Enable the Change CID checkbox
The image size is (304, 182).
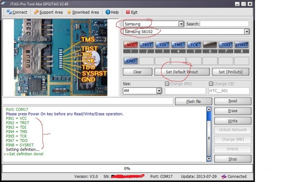click(x=211, y=84)
